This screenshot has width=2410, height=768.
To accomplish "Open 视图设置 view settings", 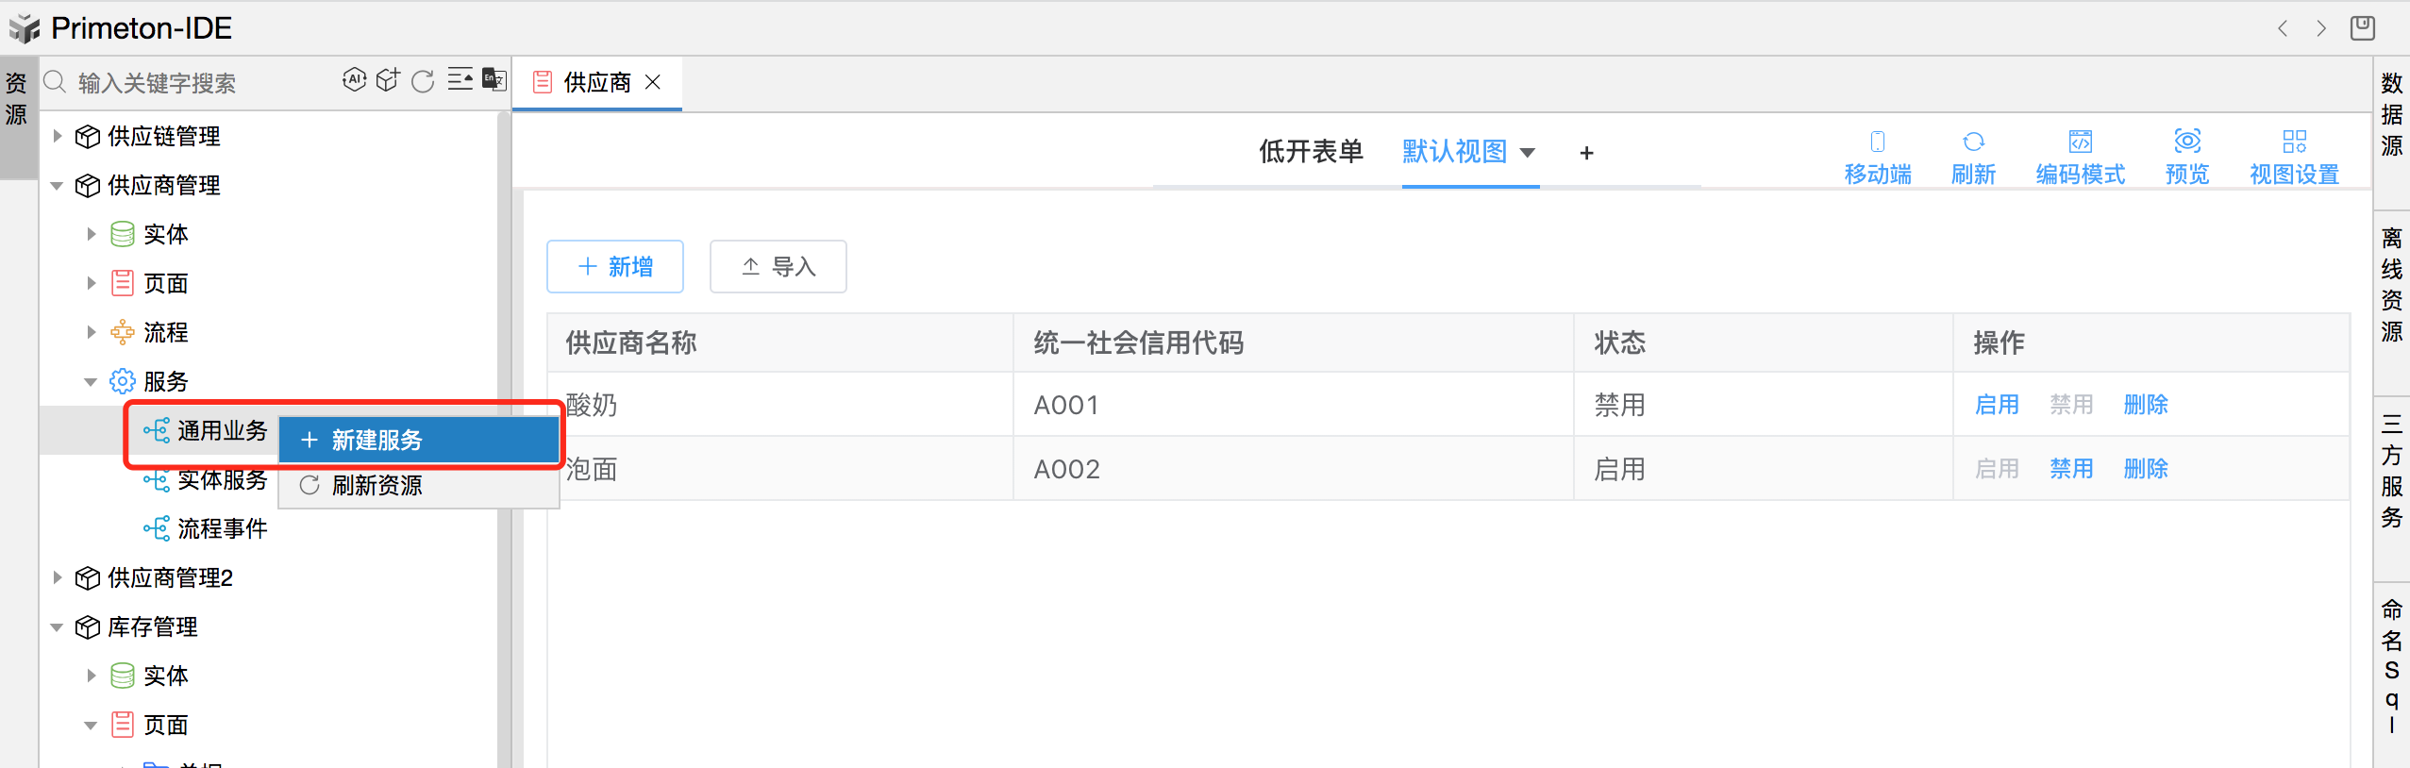I will coord(2294,157).
